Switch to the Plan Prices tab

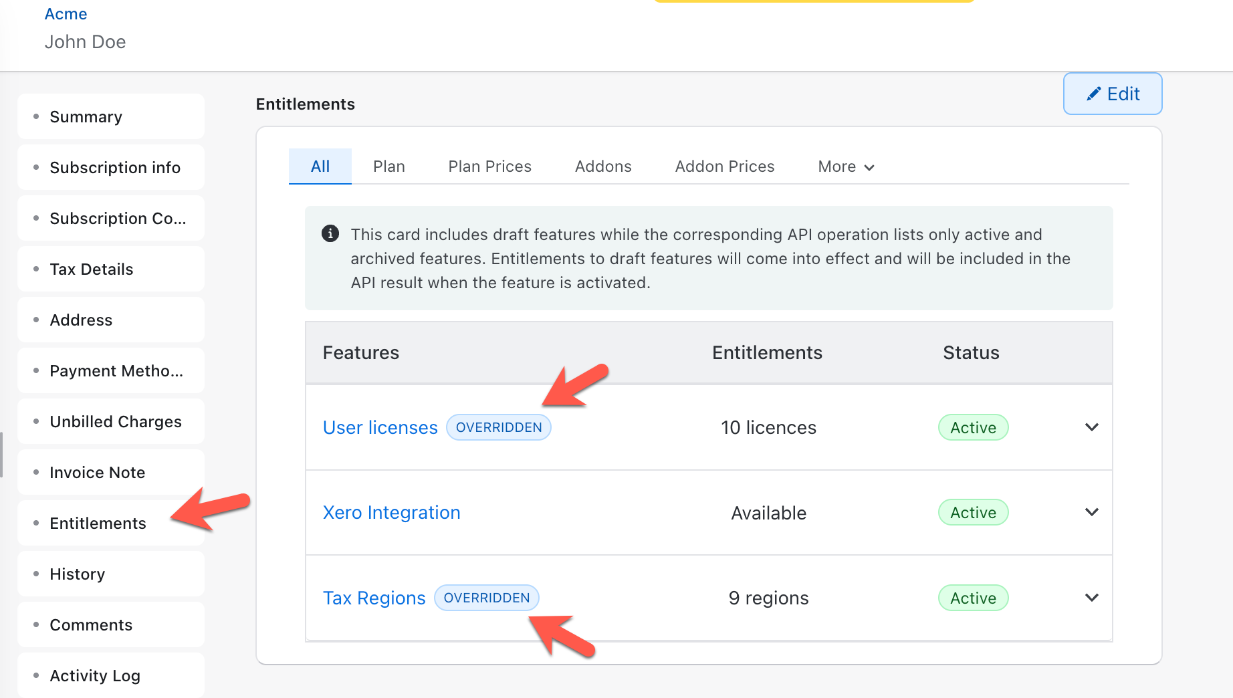pos(489,166)
